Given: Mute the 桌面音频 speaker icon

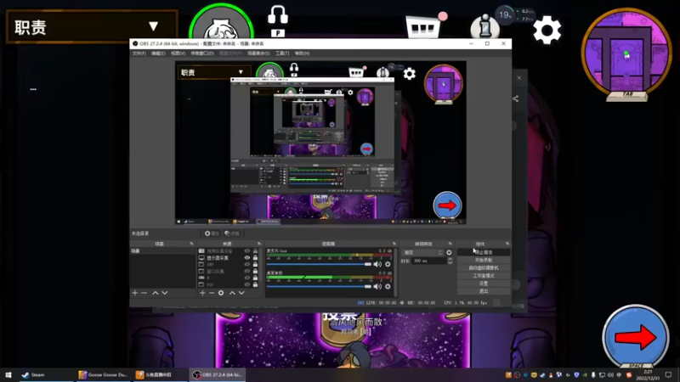Looking at the screenshot, I should pyautogui.click(x=377, y=286).
